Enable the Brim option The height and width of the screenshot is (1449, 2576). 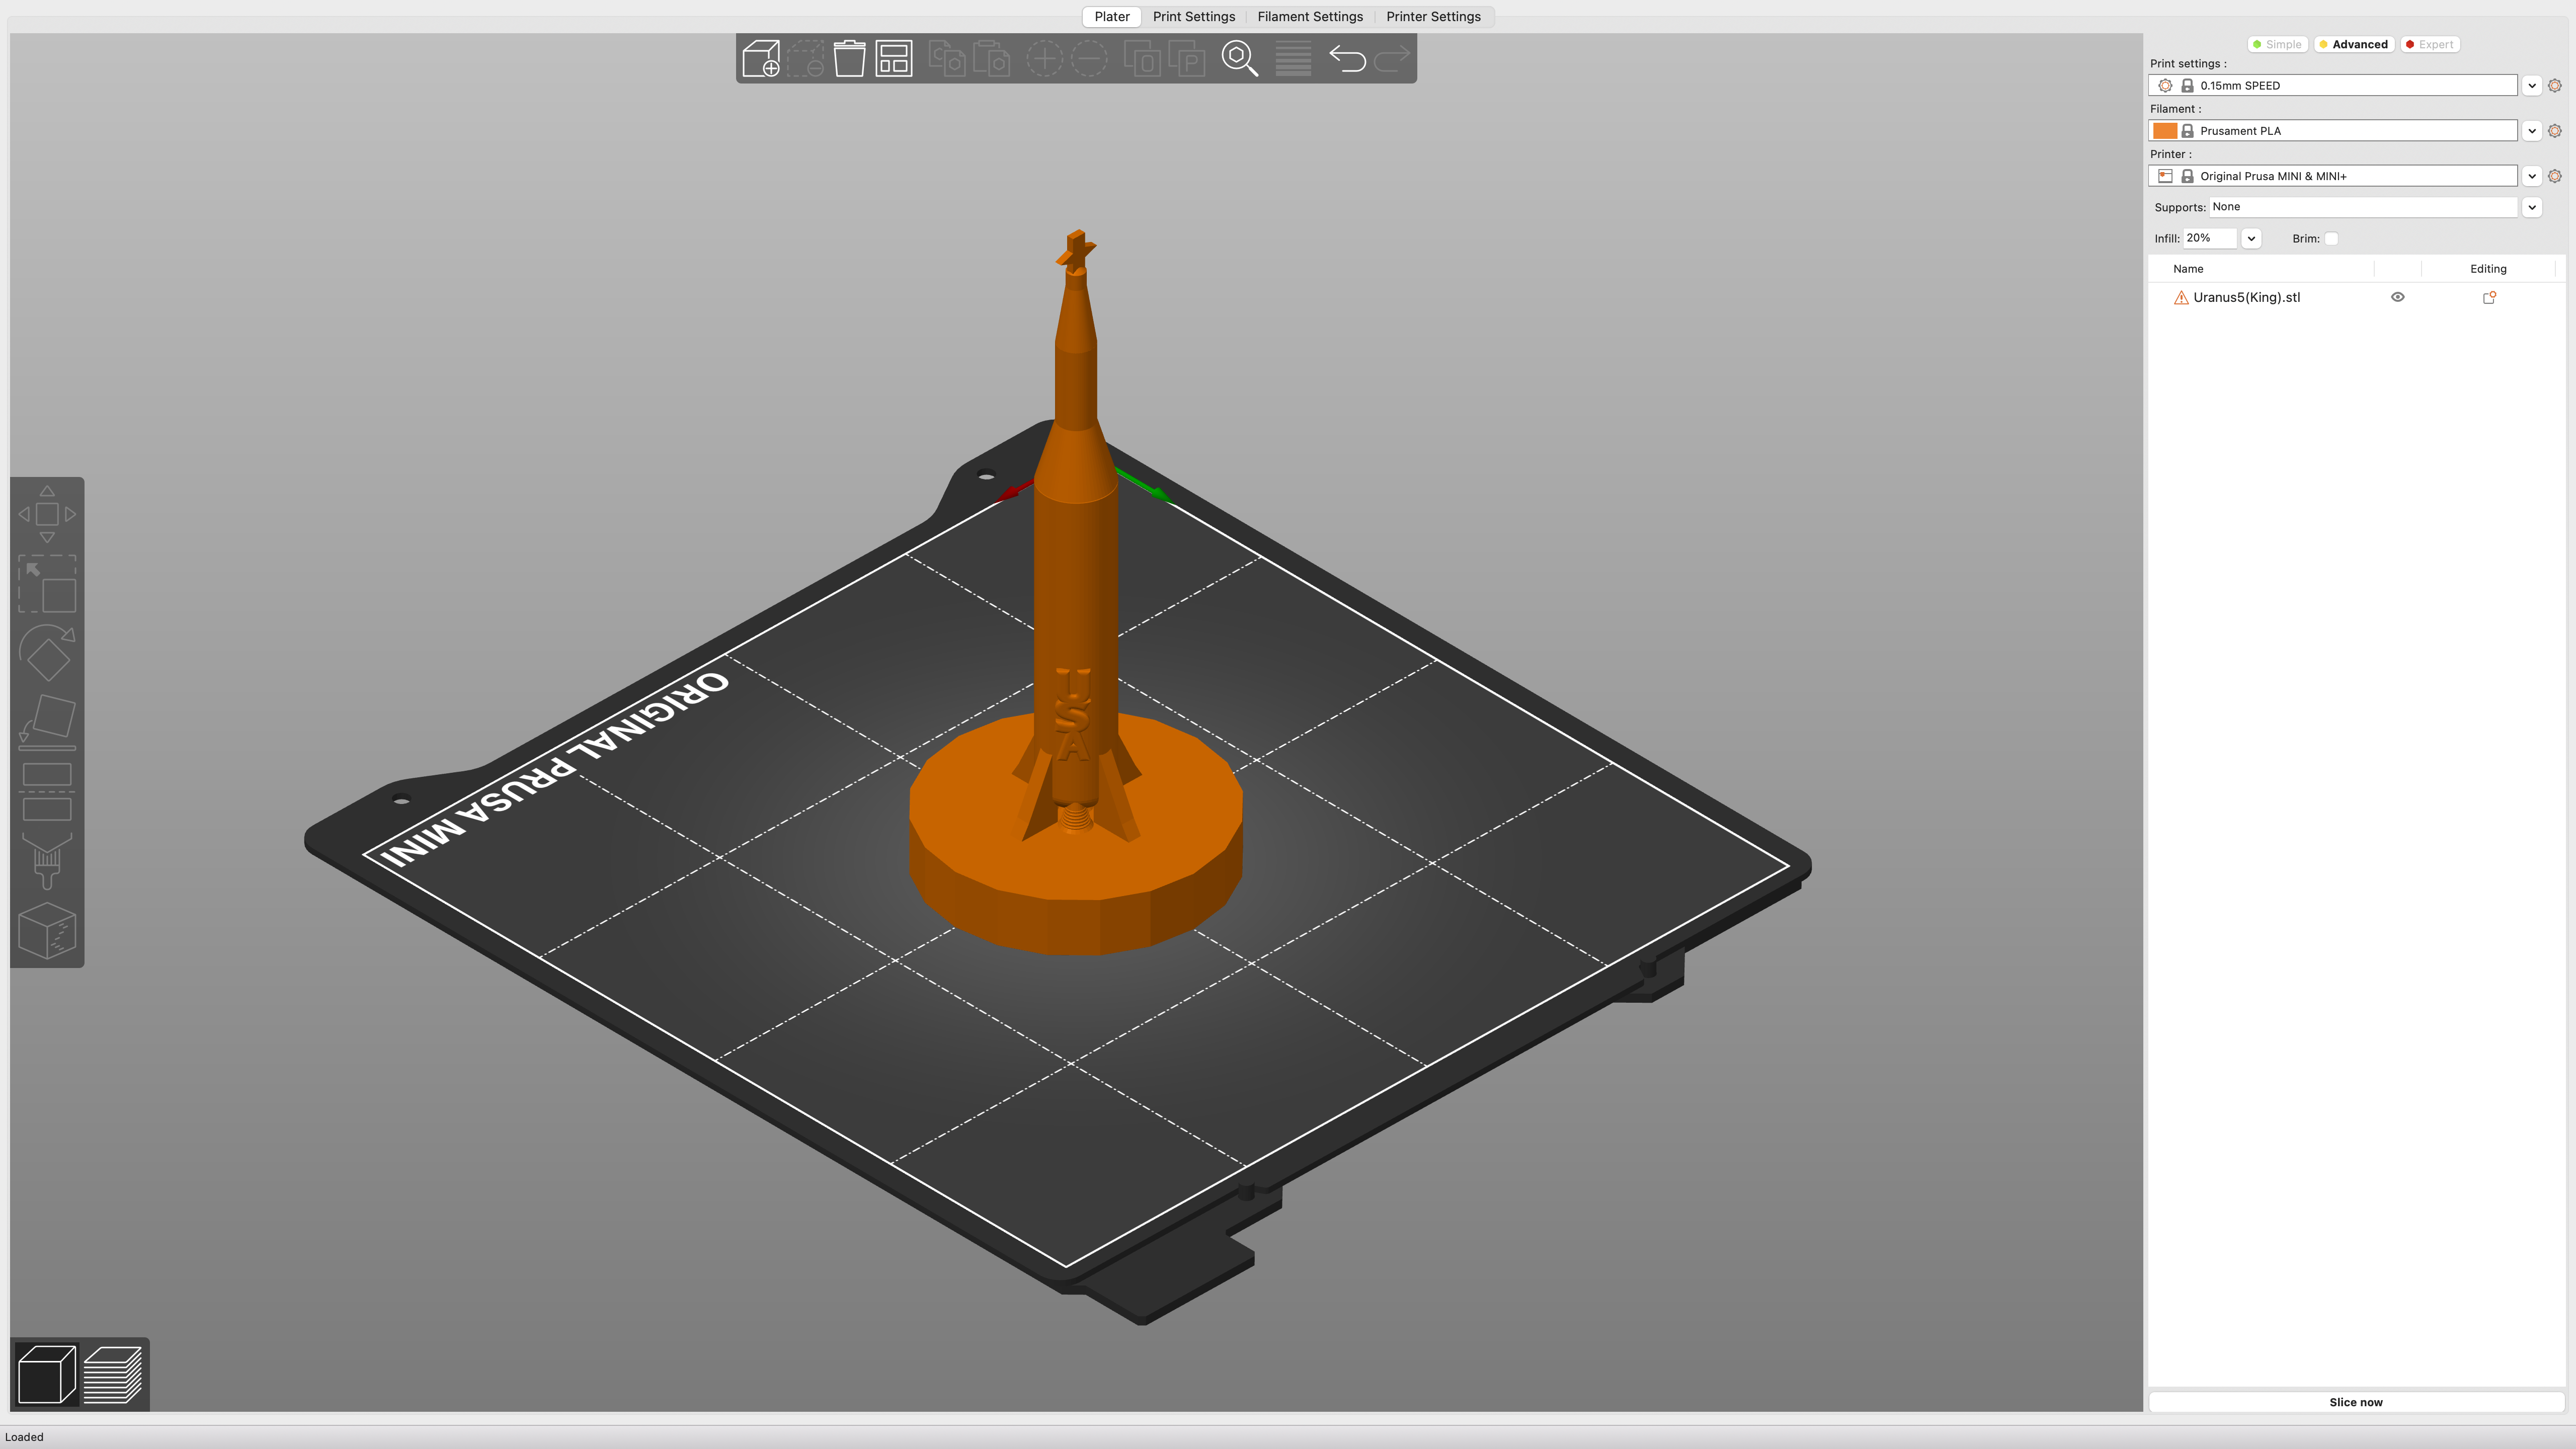2331,238
